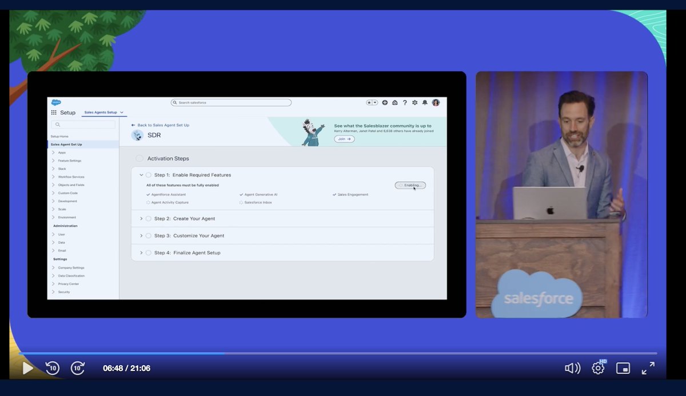Open the notifications bell icon
The width and height of the screenshot is (686, 396).
[x=425, y=102]
